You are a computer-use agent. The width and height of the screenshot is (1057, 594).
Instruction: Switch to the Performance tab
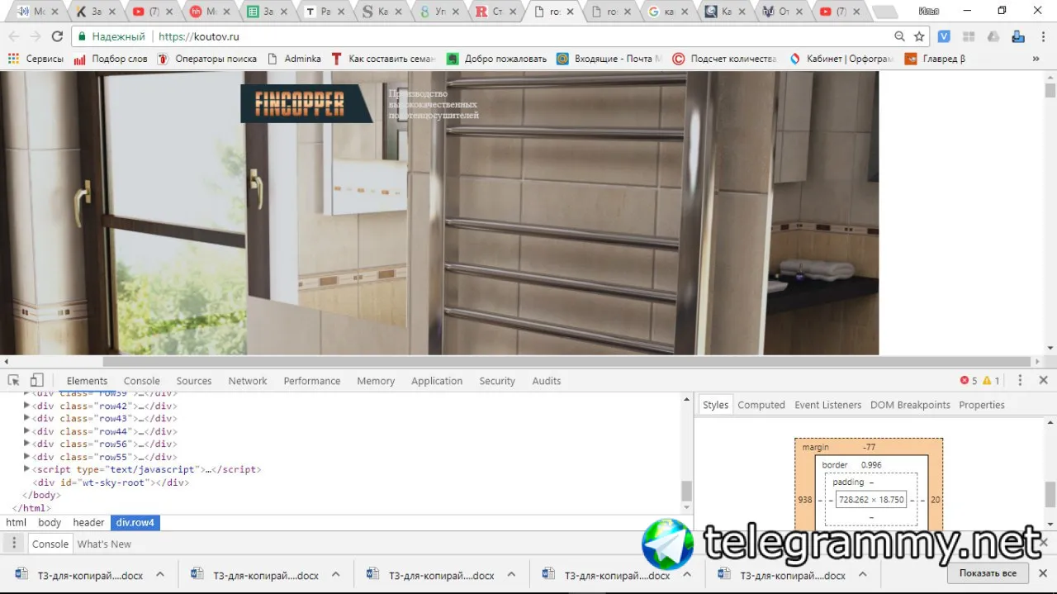pos(312,381)
